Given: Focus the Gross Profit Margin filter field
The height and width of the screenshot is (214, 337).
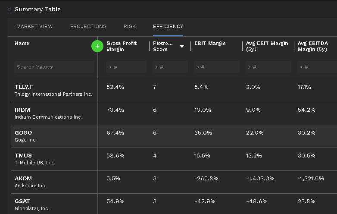Looking at the screenshot, I should click(126, 67).
